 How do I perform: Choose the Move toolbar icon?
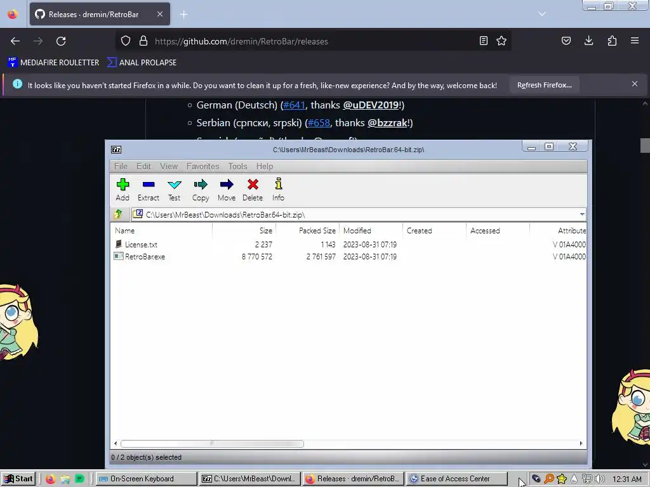pos(227,190)
